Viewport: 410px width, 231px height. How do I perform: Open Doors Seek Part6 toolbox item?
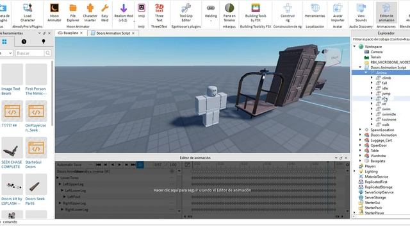[x=36, y=190]
